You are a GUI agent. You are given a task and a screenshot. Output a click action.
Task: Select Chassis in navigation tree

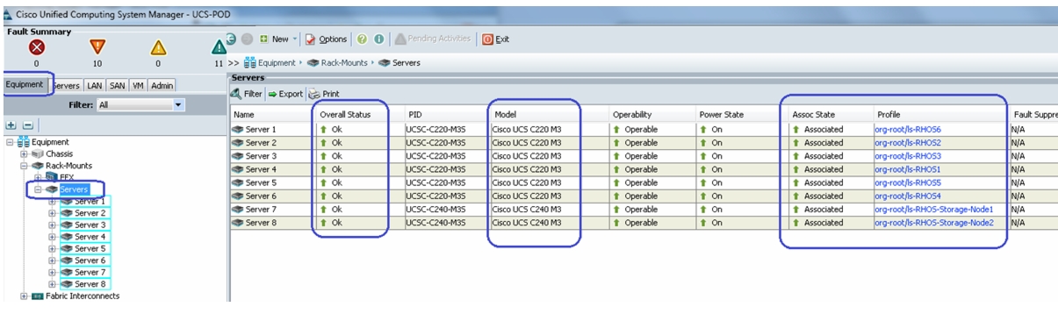pyautogui.click(x=60, y=153)
